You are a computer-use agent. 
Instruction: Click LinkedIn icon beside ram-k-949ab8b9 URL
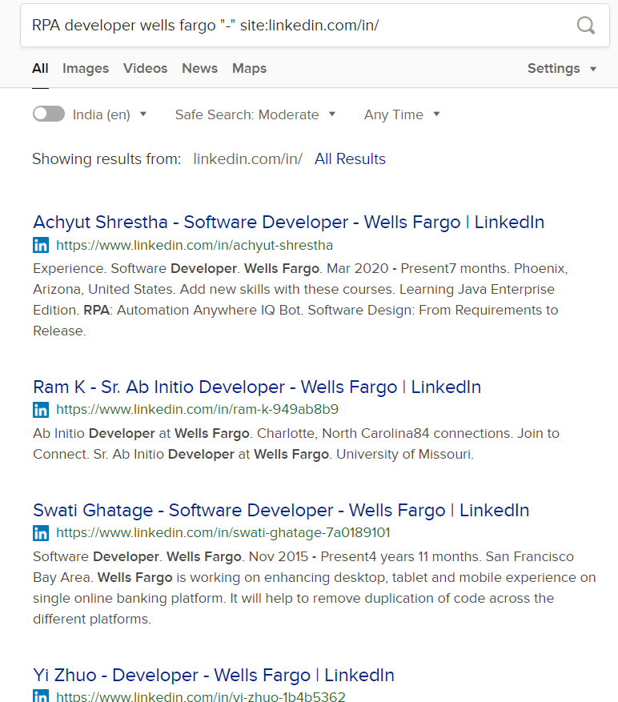41,410
